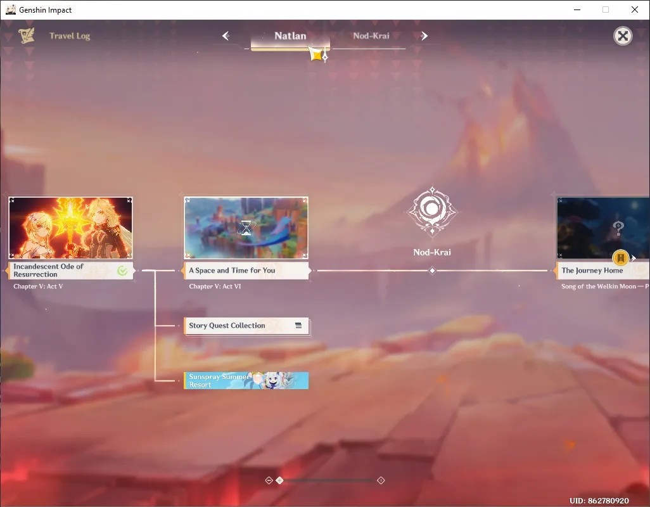This screenshot has width=650, height=507.
Task: Click the green completed checkmark icon
Action: pyautogui.click(x=122, y=271)
